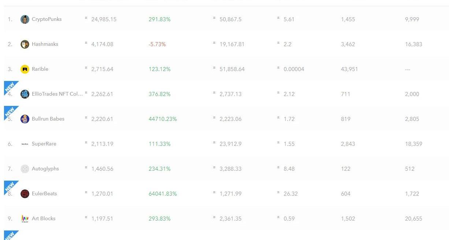Click the NEW badge on EulerBeats row
The image size is (449, 240).
(10, 186)
